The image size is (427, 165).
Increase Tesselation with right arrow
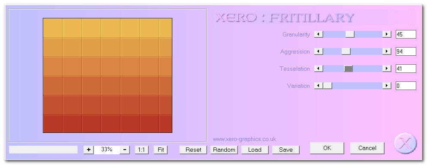(387, 69)
